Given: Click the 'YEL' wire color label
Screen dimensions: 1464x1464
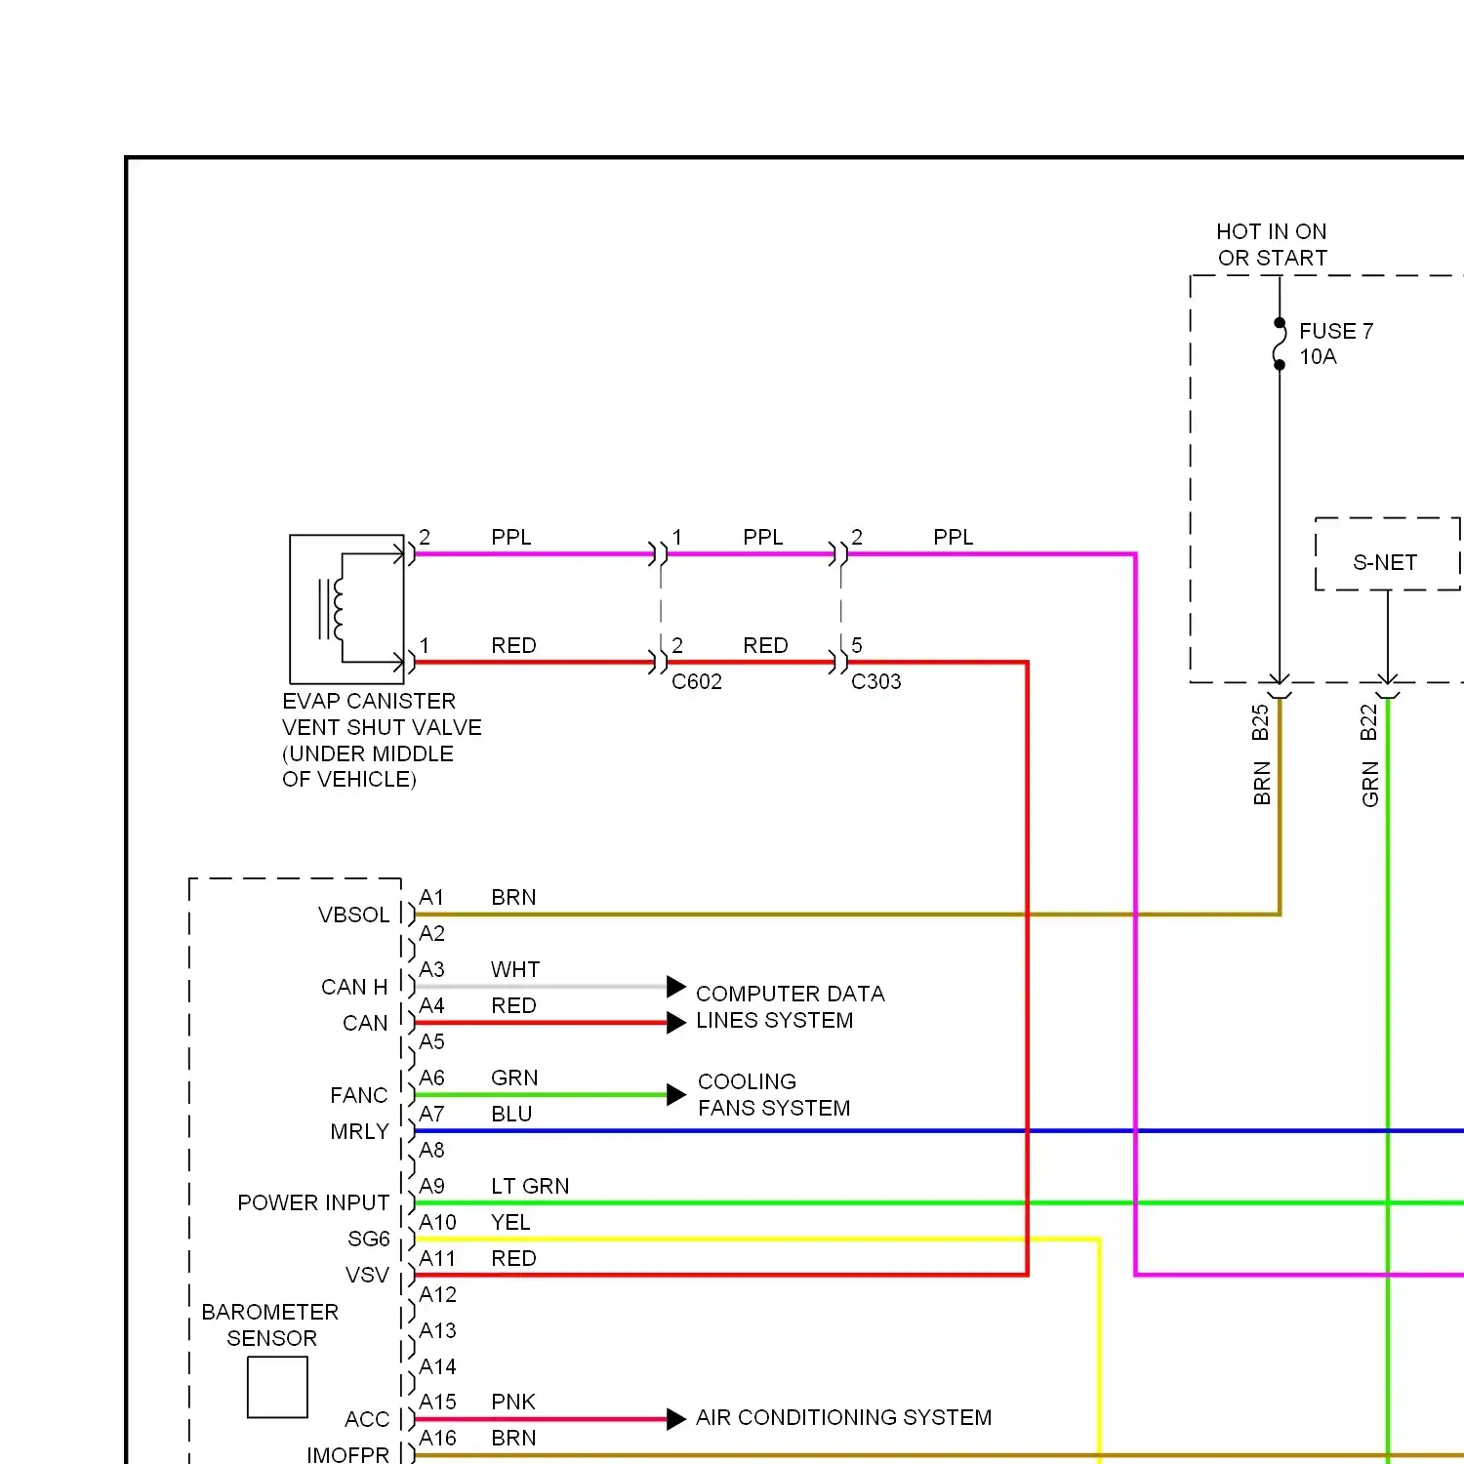Looking at the screenshot, I should (x=510, y=1223).
